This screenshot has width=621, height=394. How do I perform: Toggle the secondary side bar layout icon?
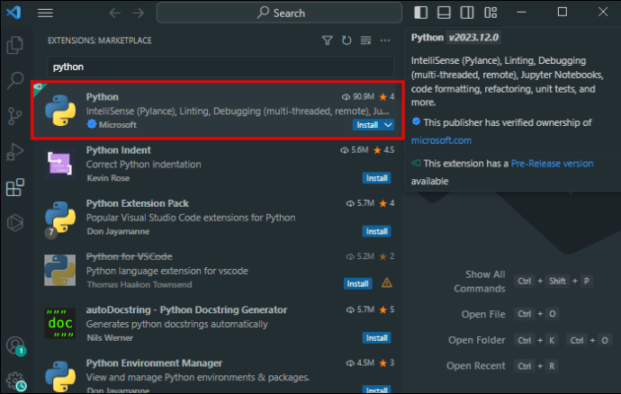tap(467, 13)
